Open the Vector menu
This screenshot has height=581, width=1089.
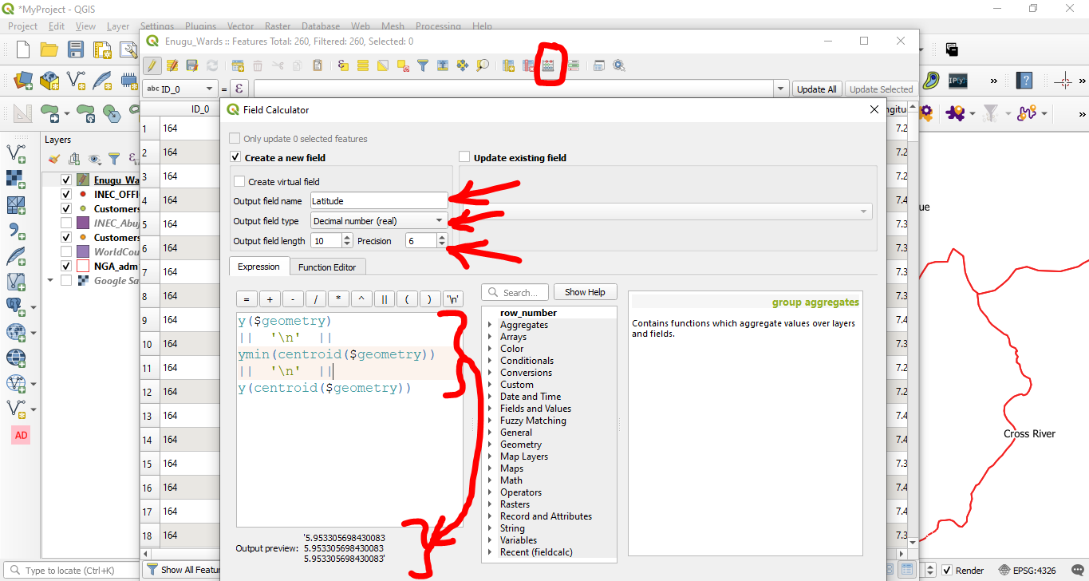(240, 26)
